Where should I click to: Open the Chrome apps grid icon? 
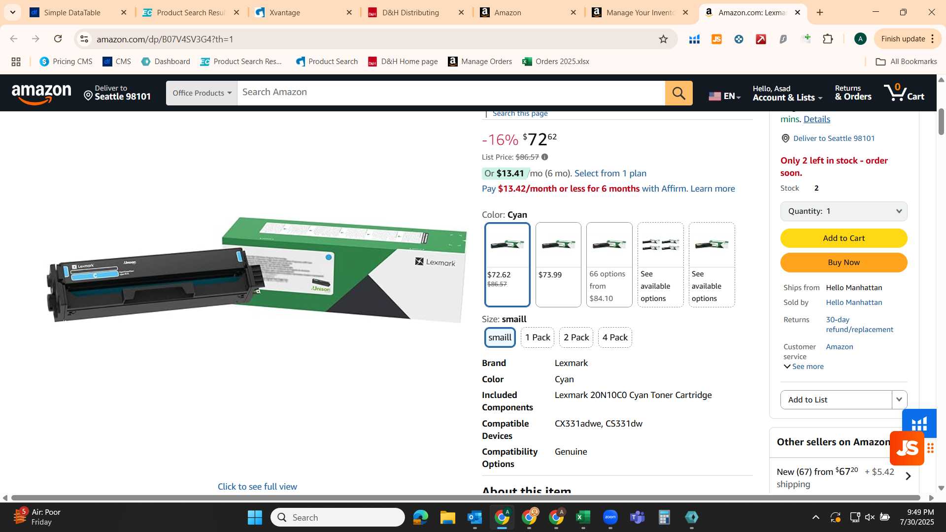[x=16, y=62]
